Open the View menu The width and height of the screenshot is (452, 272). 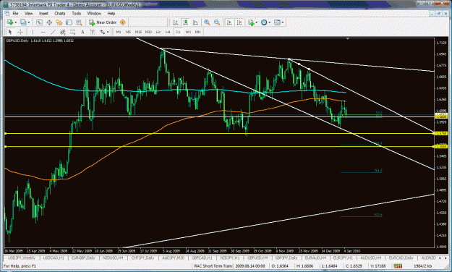coord(28,14)
